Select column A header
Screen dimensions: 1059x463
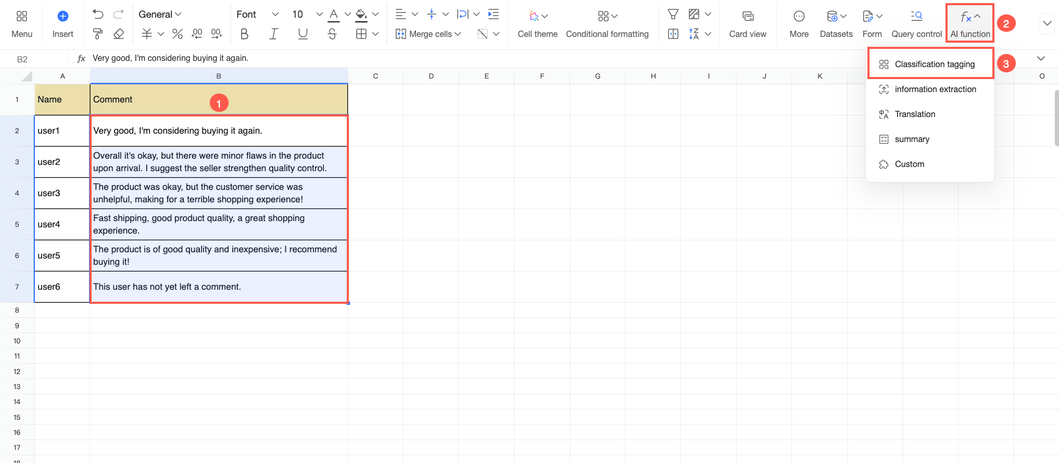coord(62,76)
